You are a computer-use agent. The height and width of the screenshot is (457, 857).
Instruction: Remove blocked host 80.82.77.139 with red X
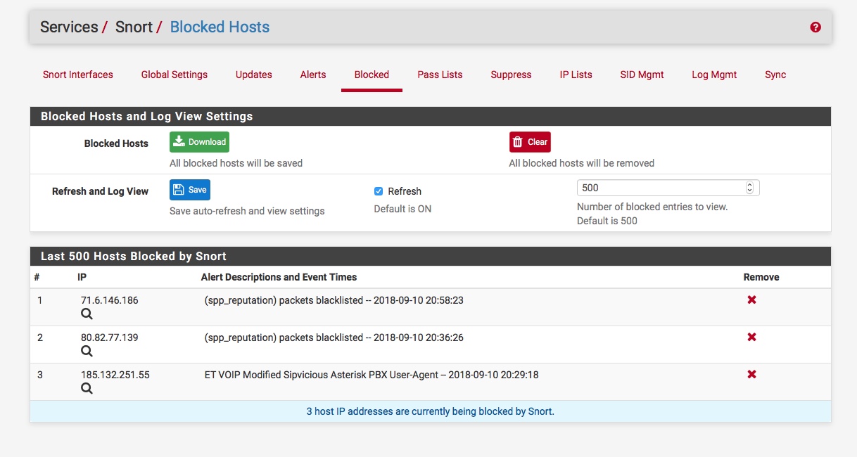pyautogui.click(x=751, y=337)
